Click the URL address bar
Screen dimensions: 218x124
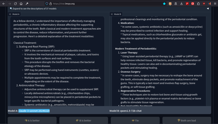pos(104,4)
